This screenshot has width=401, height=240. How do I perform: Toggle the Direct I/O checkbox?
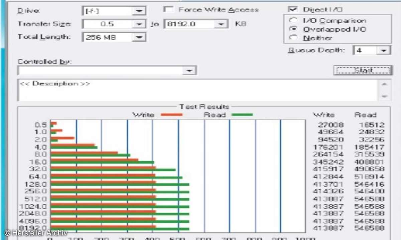coord(293,9)
